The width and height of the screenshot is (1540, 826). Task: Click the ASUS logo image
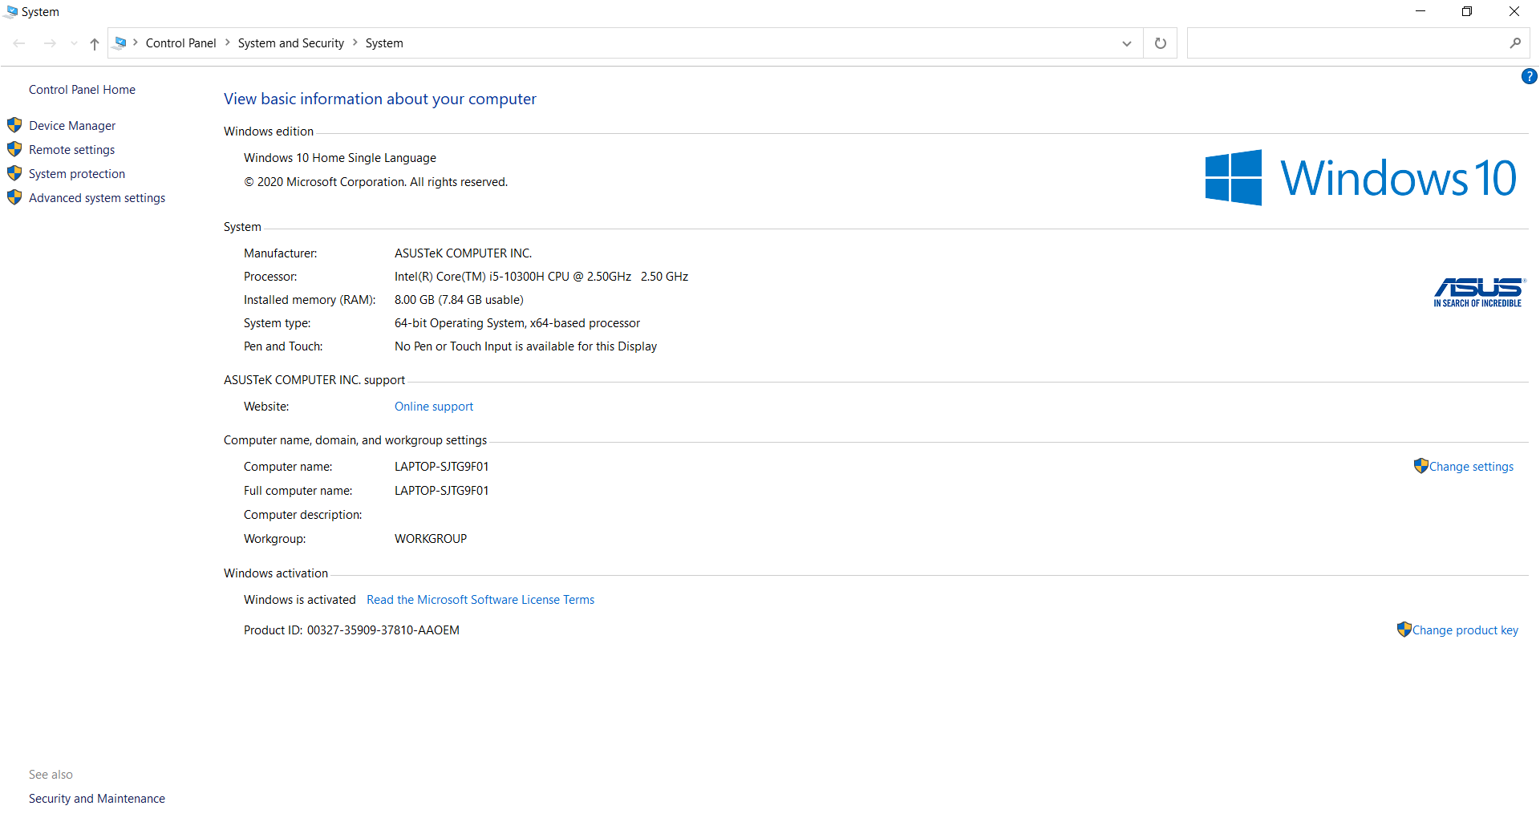(x=1479, y=293)
